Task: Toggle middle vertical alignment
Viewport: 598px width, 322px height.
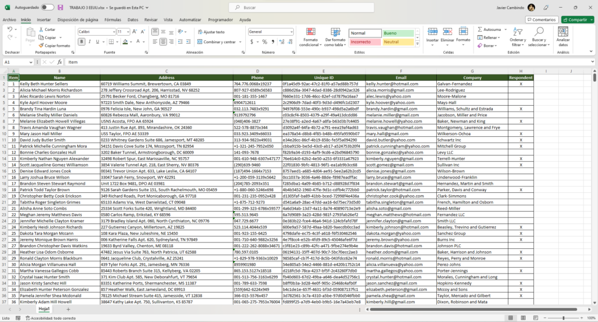Action: click(x=163, y=32)
